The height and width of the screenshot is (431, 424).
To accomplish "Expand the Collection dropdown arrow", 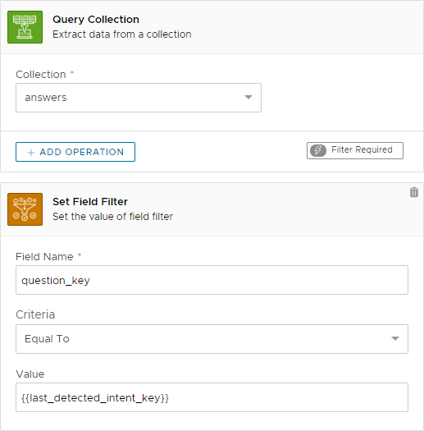I will (248, 98).
